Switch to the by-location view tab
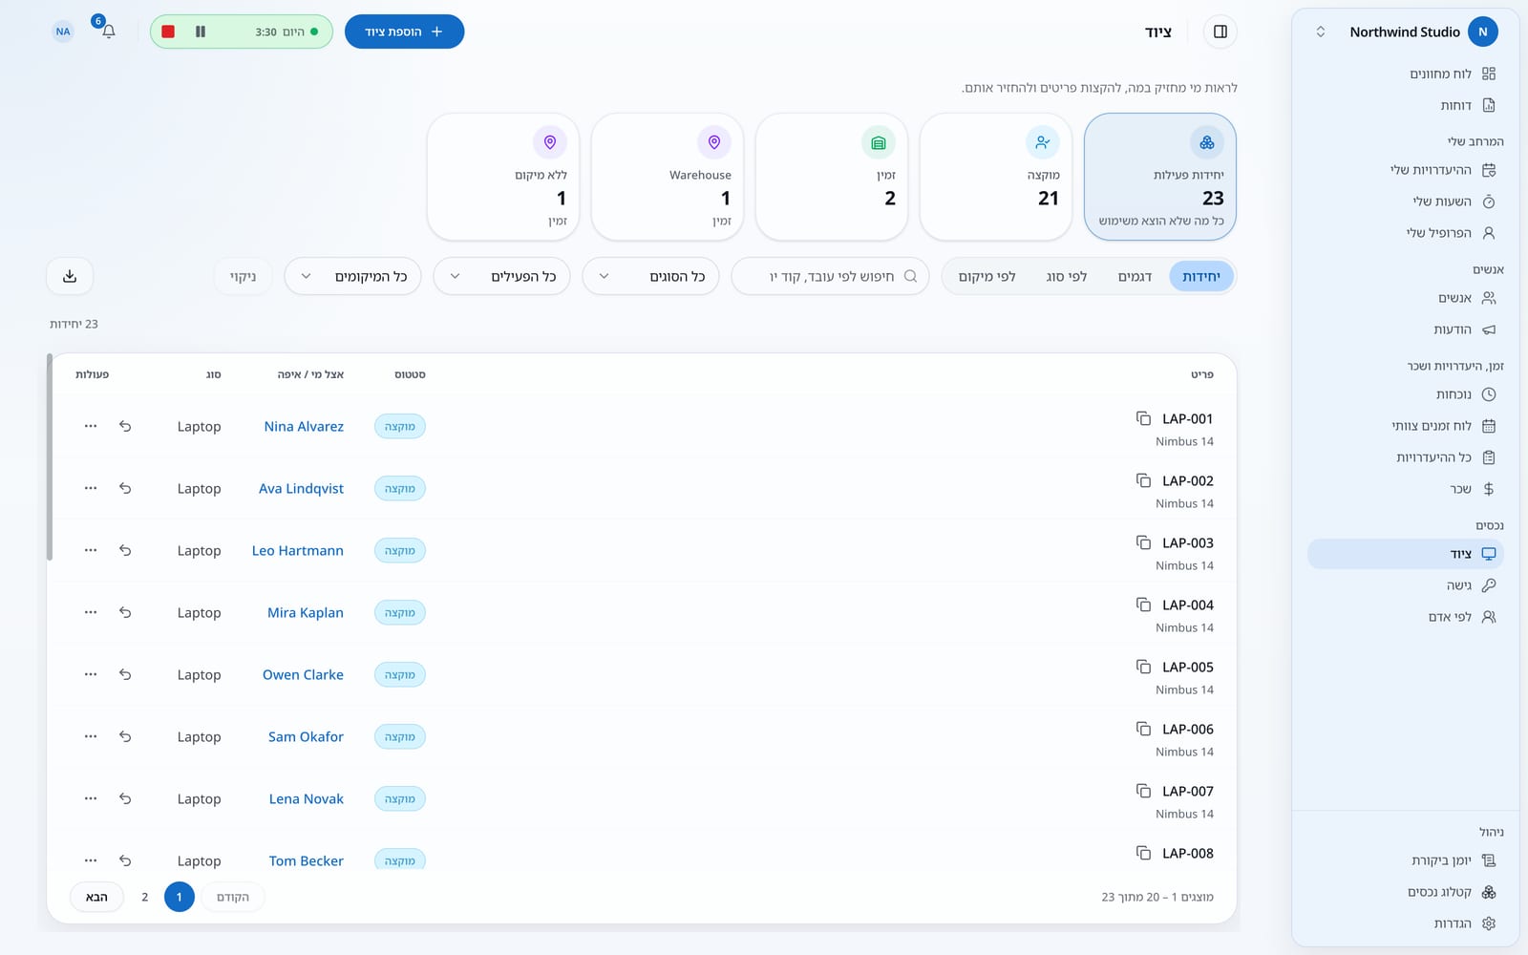 coord(987,276)
